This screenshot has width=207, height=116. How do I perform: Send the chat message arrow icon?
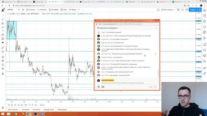tap(155, 87)
